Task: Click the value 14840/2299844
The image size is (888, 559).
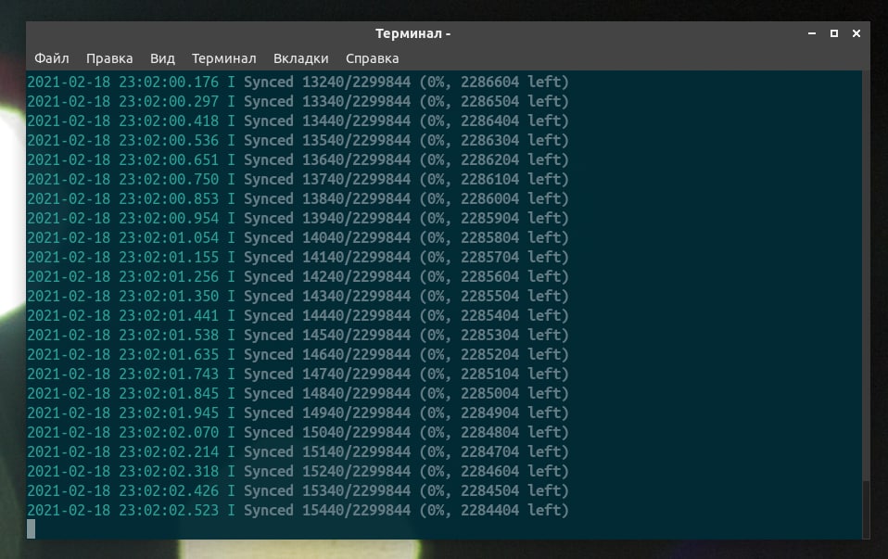Action: 356,393
